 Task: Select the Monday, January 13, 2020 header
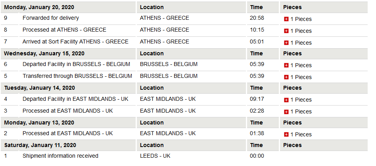(x=39, y=123)
